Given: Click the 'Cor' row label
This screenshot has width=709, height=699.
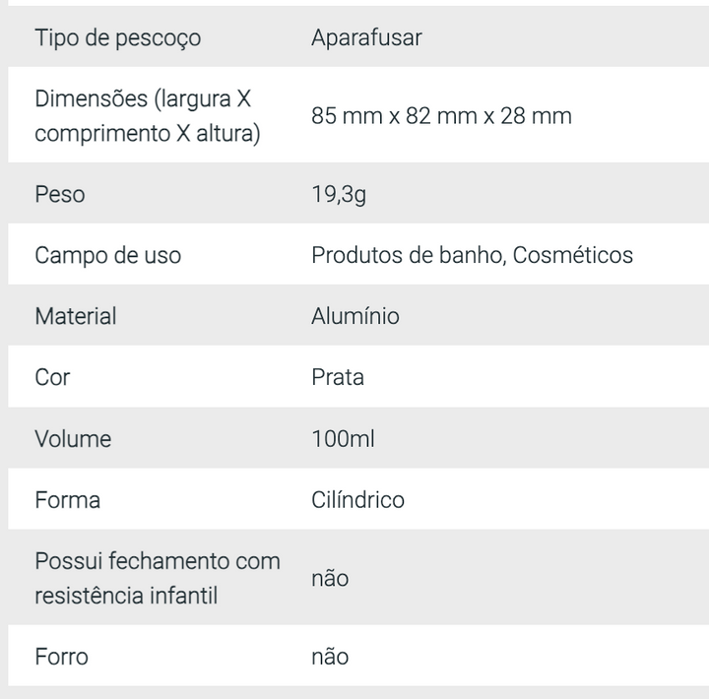Looking at the screenshot, I should (x=52, y=377).
